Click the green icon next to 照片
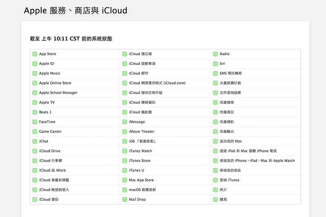Viewport: 326px width, 217px height. pos(216,190)
